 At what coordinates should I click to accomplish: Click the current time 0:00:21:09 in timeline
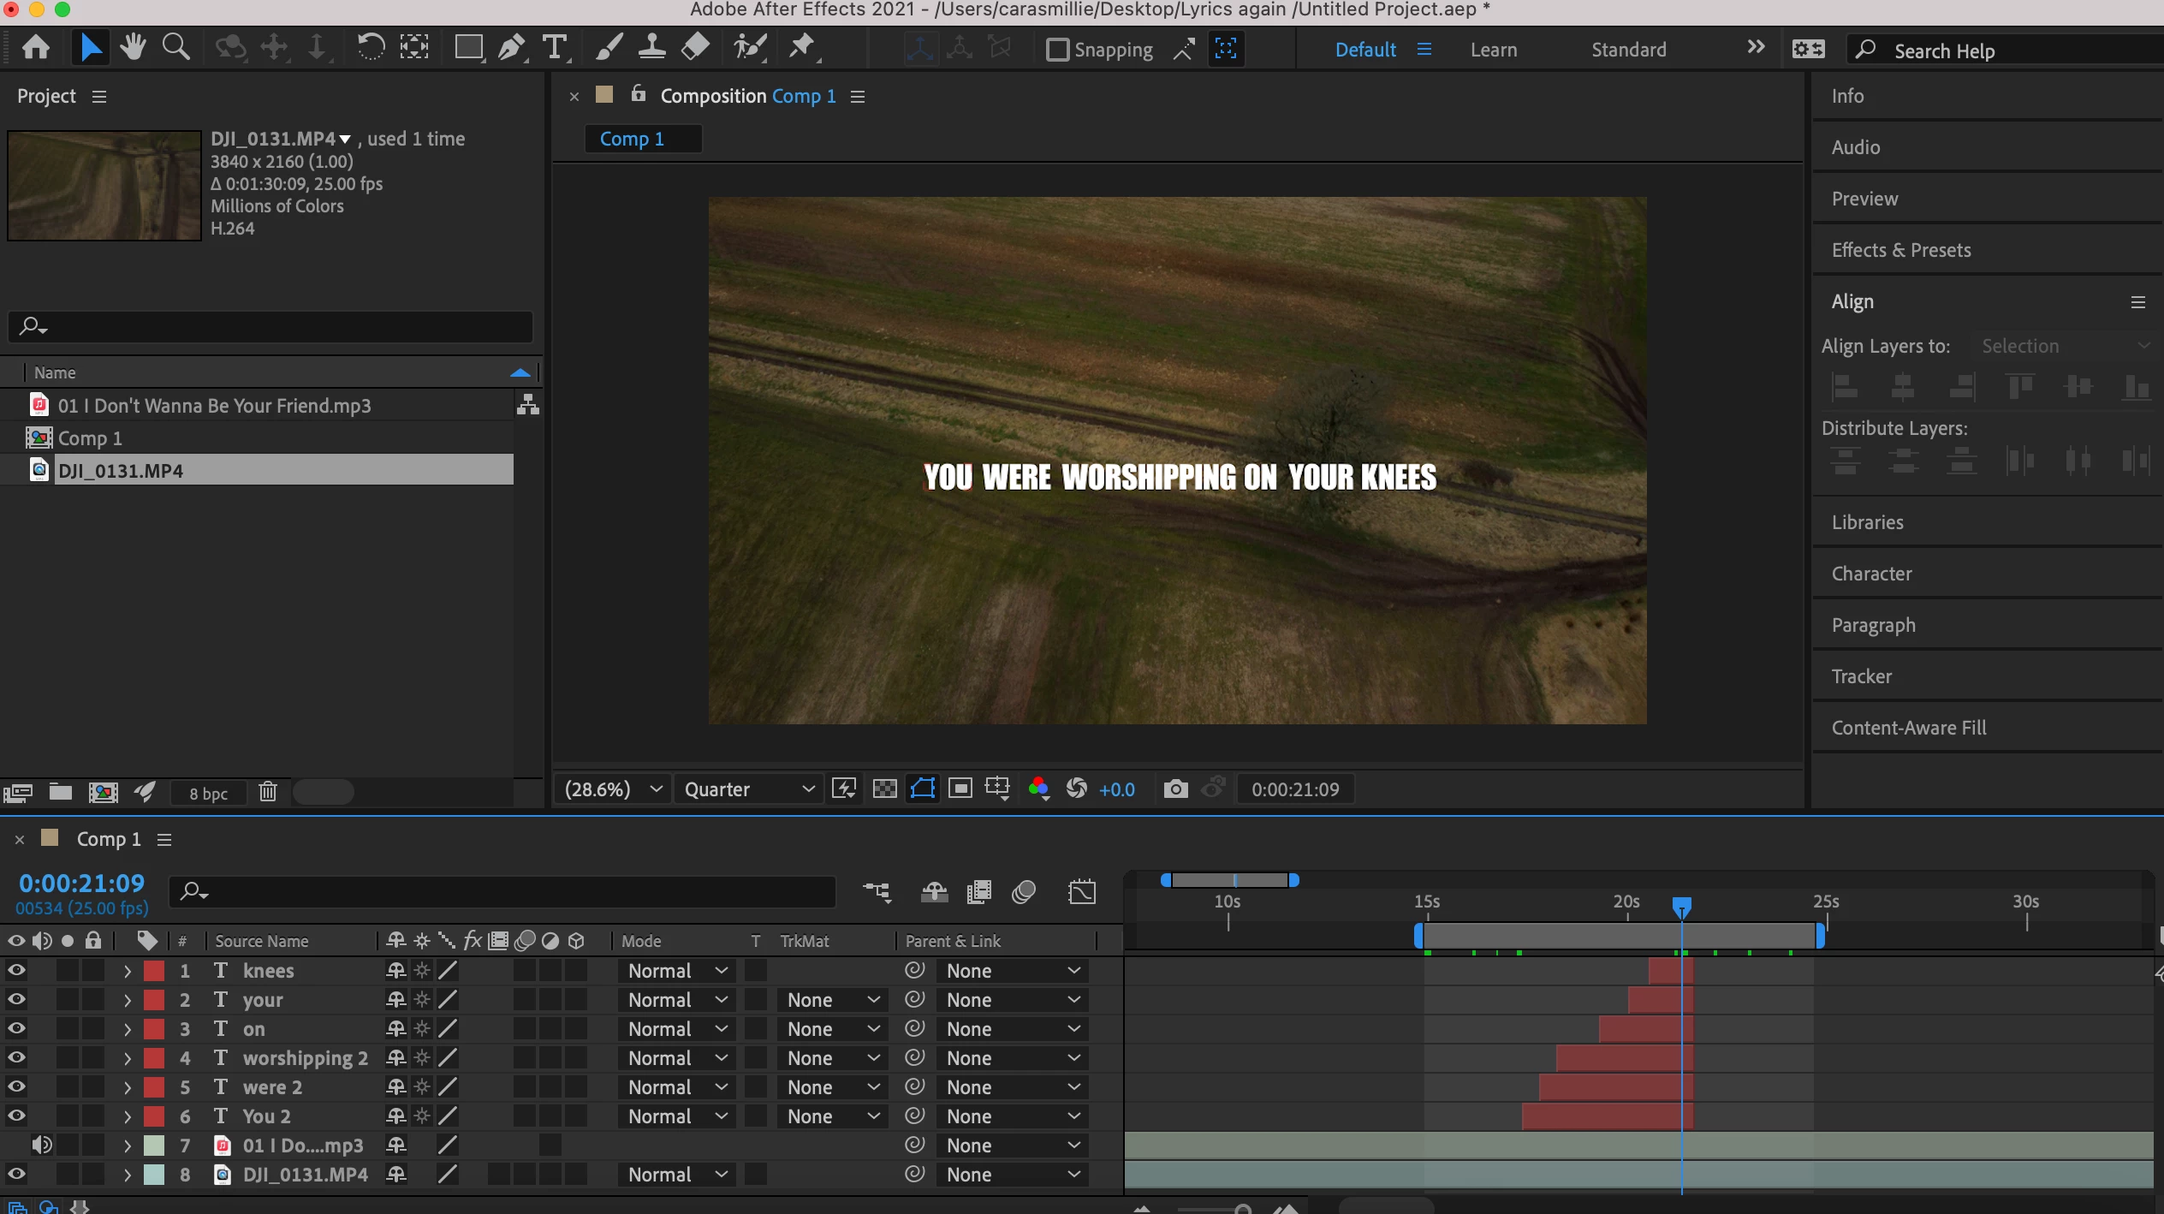point(82,883)
